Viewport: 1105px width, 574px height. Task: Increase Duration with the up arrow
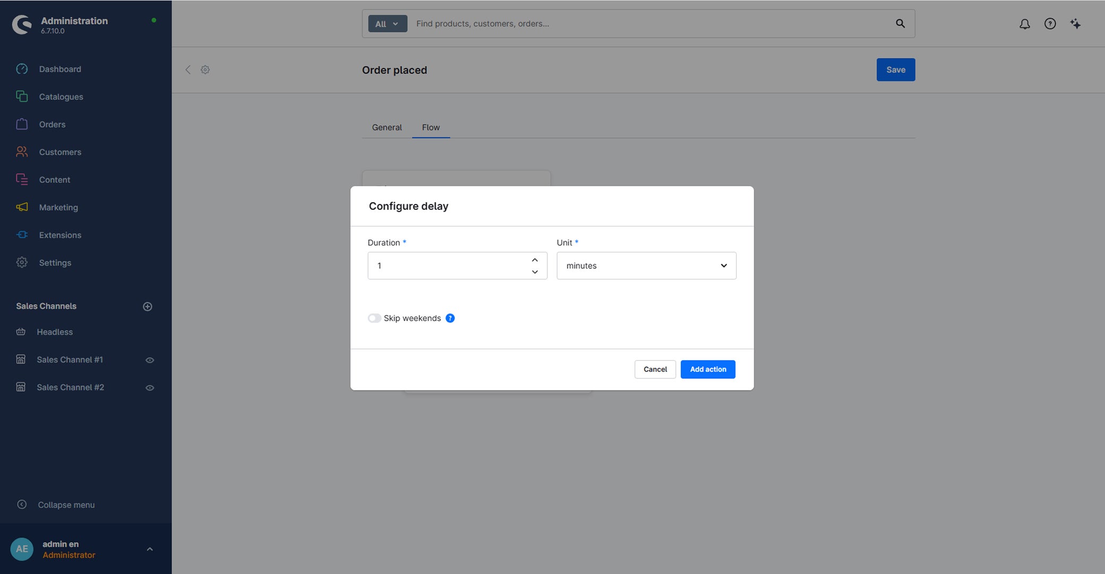[535, 260]
